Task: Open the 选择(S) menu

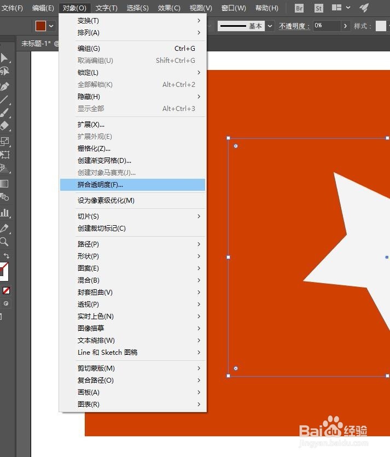Action: (x=137, y=8)
